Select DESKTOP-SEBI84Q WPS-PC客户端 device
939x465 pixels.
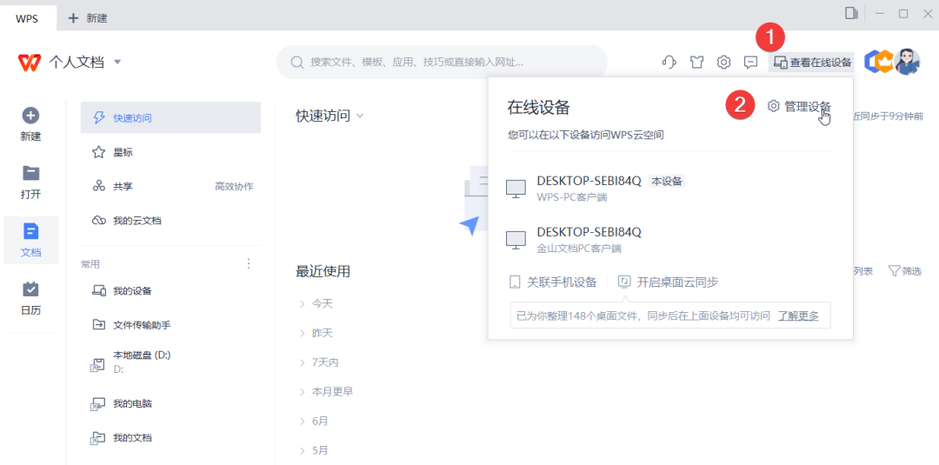coord(669,188)
